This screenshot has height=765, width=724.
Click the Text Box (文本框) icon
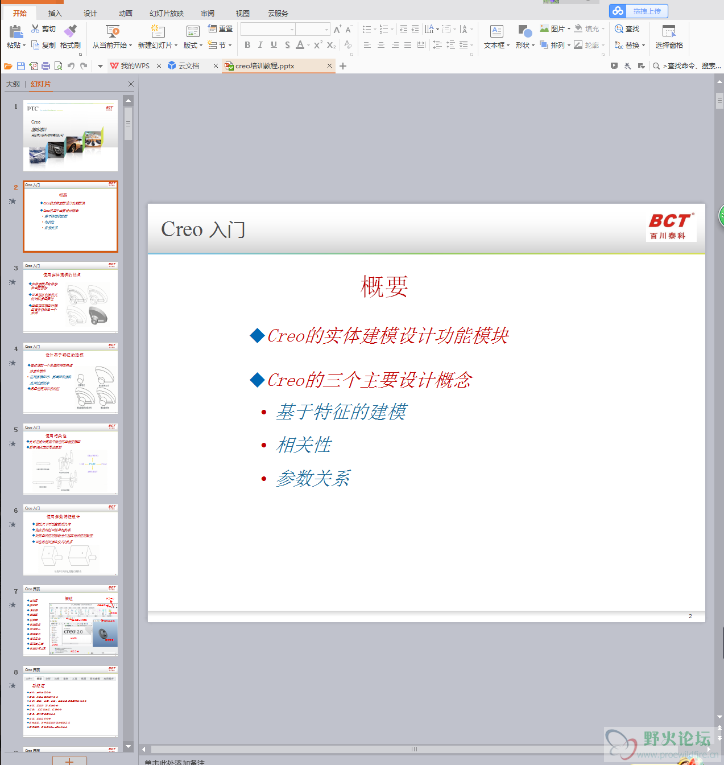(497, 31)
